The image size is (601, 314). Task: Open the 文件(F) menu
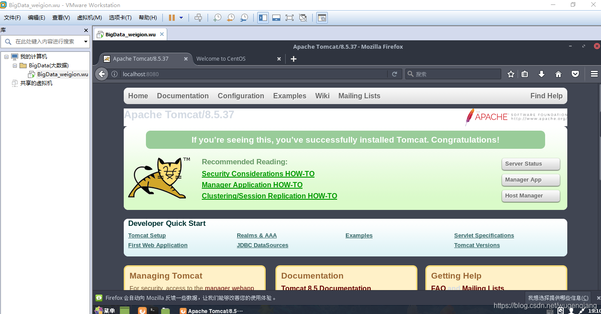tap(12, 18)
